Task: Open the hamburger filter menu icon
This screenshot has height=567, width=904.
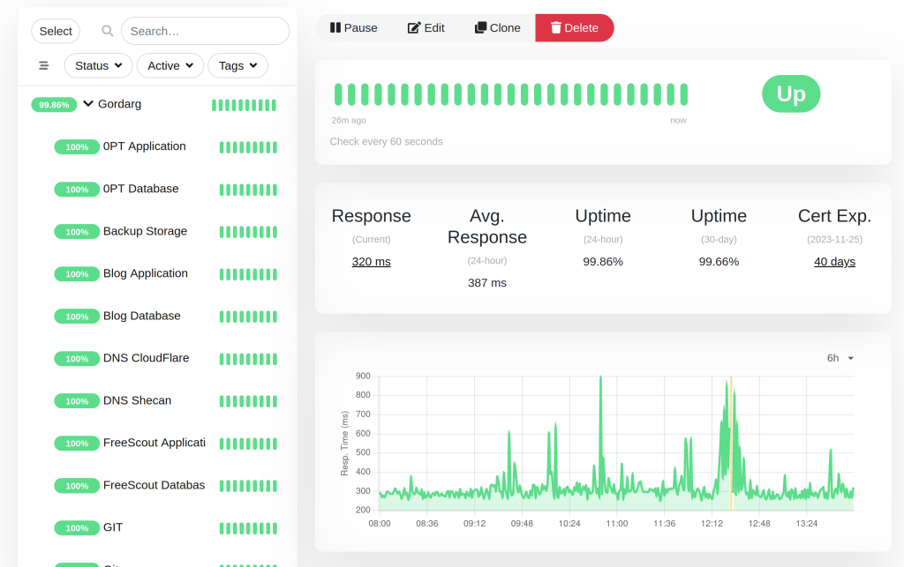Action: coord(44,65)
